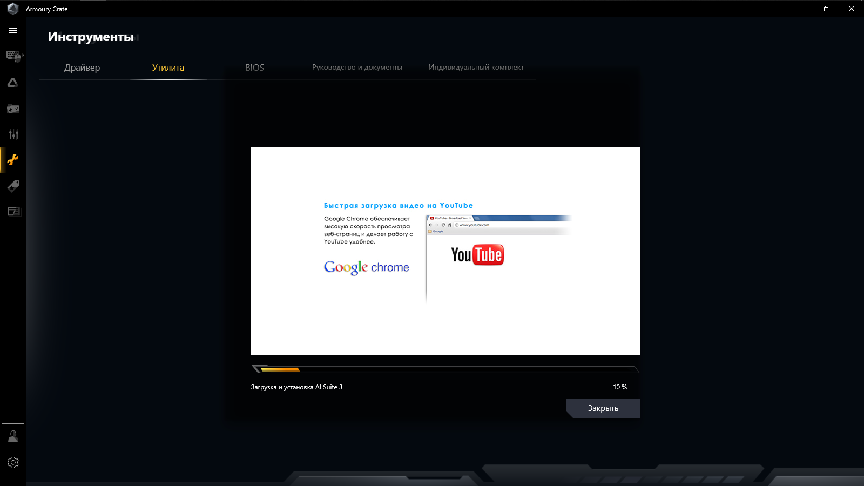Image resolution: width=864 pixels, height=486 pixels.
Task: Open the Scenario Profiles sliders icon
Action: point(13,134)
